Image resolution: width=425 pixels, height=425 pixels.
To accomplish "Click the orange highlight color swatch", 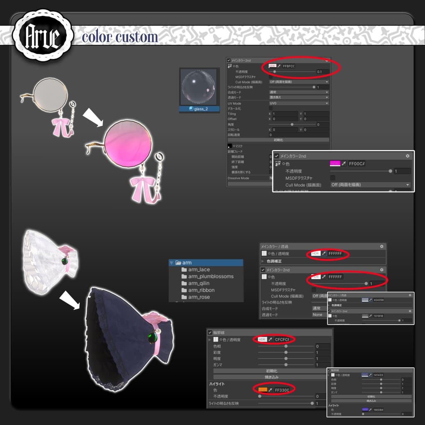I will 262,390.
